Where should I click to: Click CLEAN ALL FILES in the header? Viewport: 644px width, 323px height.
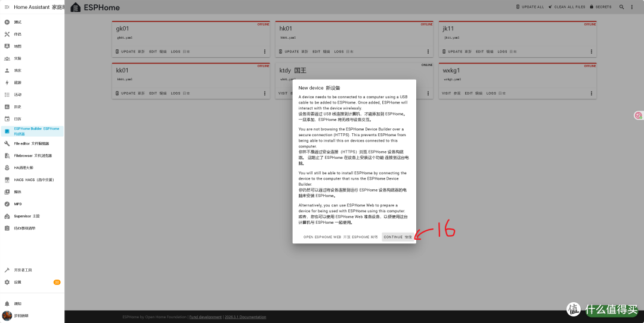566,7
